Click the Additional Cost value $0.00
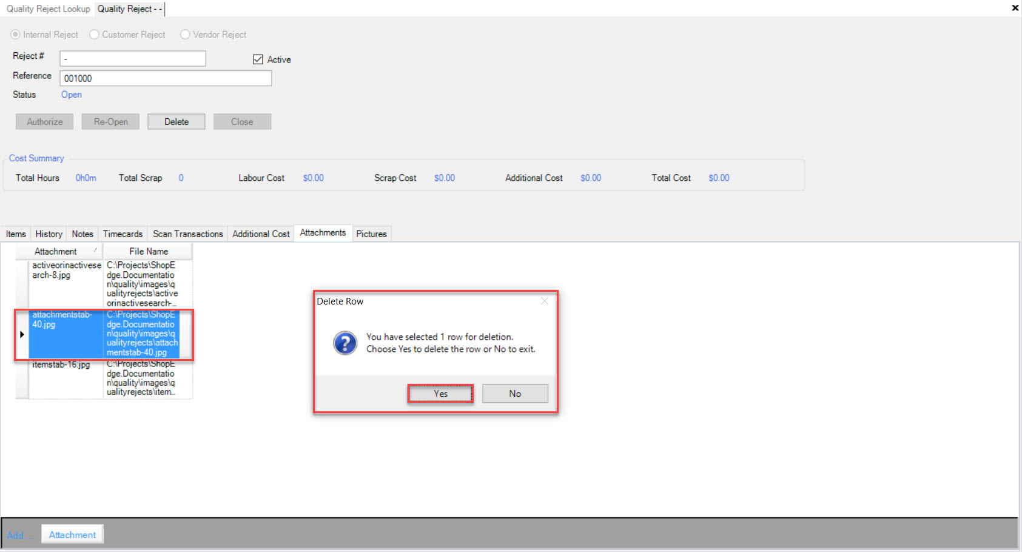 pyautogui.click(x=591, y=178)
